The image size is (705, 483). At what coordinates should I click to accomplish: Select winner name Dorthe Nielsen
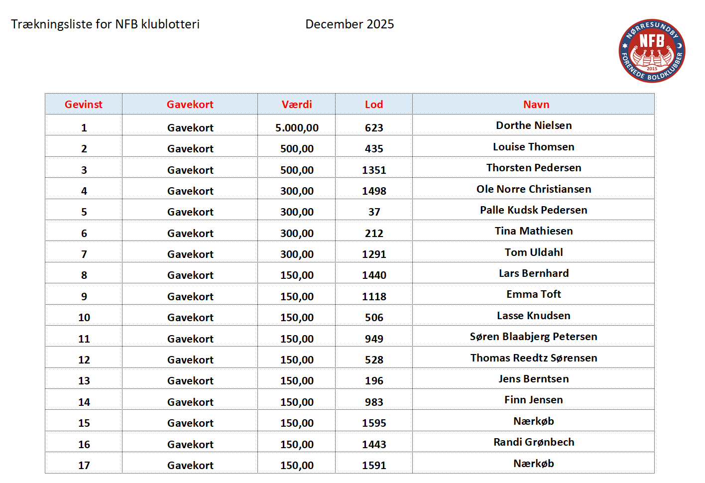[x=534, y=125]
